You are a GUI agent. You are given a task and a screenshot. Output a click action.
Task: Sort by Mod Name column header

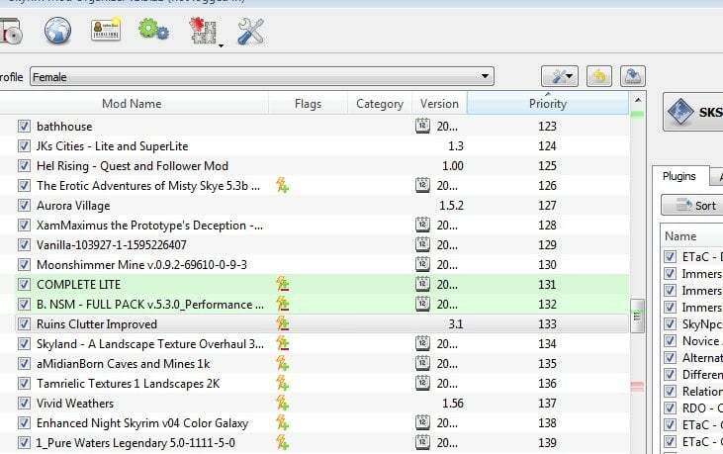[x=132, y=103]
